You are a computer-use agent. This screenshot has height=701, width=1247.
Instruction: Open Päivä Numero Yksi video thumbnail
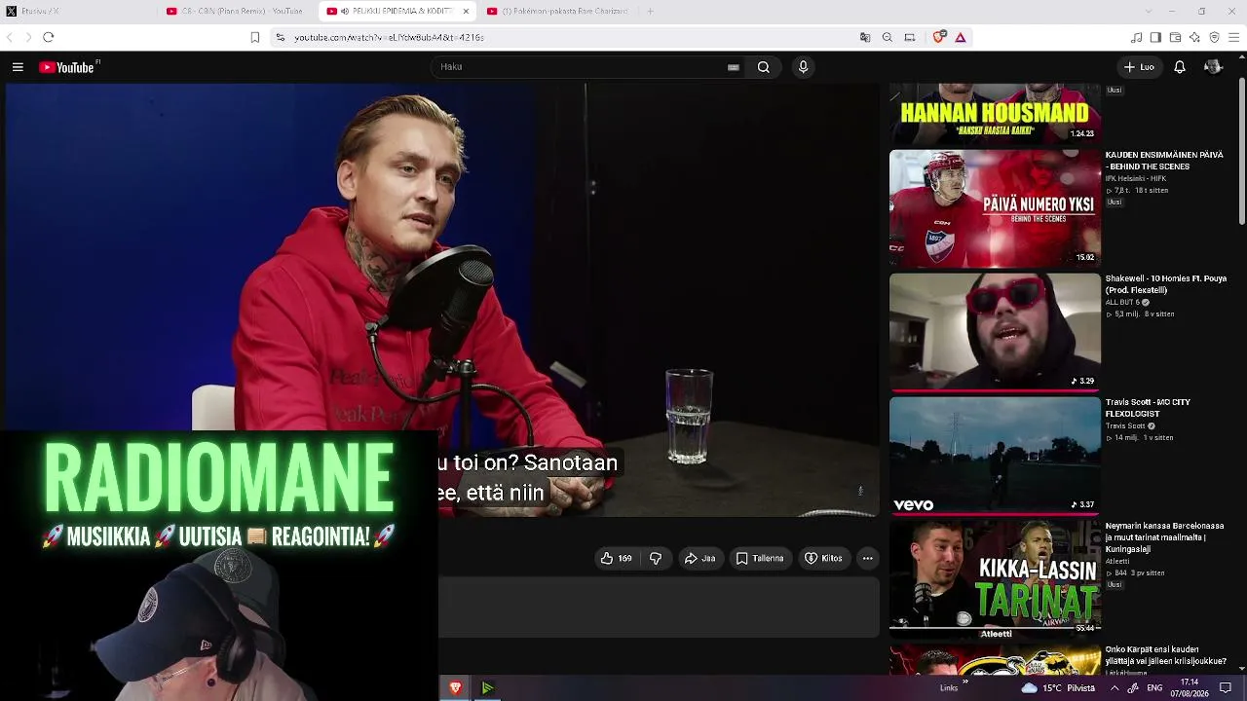tap(995, 208)
